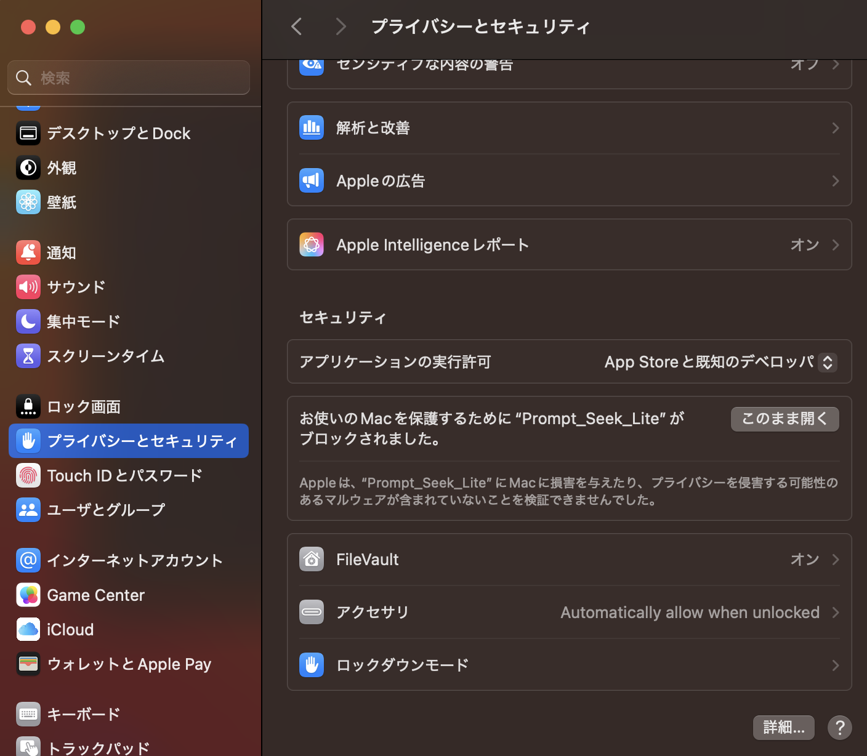Expand the Apple Intelligence レポート chevron
Image resolution: width=867 pixels, height=756 pixels.
[x=836, y=244]
